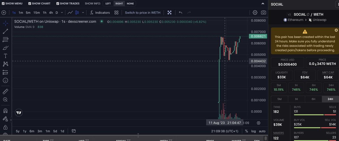The image size is (339, 141).
Task: Select the ruler measure tool
Action: pos(5,92)
